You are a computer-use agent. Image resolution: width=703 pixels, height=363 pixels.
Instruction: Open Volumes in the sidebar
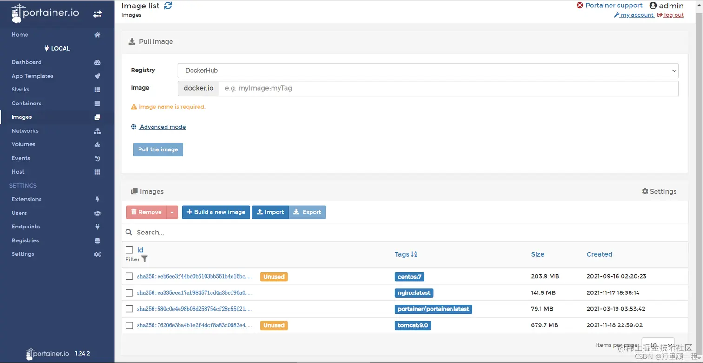pyautogui.click(x=24, y=144)
